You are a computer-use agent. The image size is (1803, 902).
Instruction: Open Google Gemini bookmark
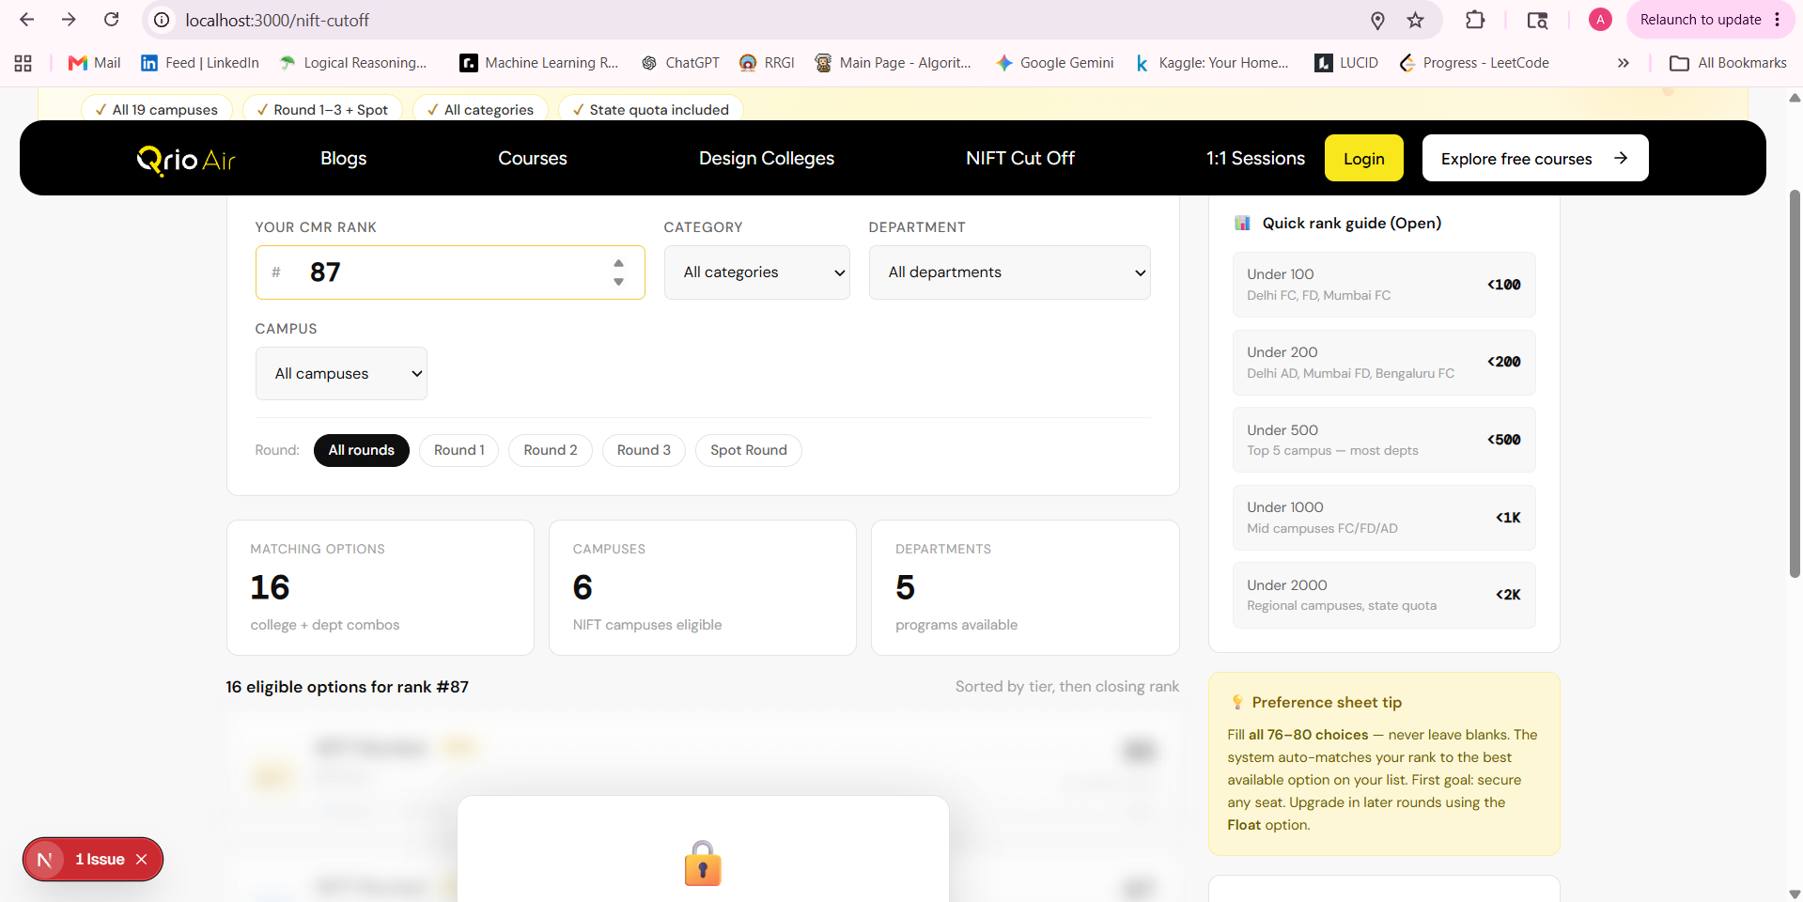tap(1055, 63)
